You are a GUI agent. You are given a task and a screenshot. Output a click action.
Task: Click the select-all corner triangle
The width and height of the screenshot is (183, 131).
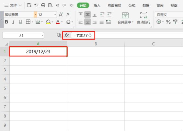[x=7, y=44]
